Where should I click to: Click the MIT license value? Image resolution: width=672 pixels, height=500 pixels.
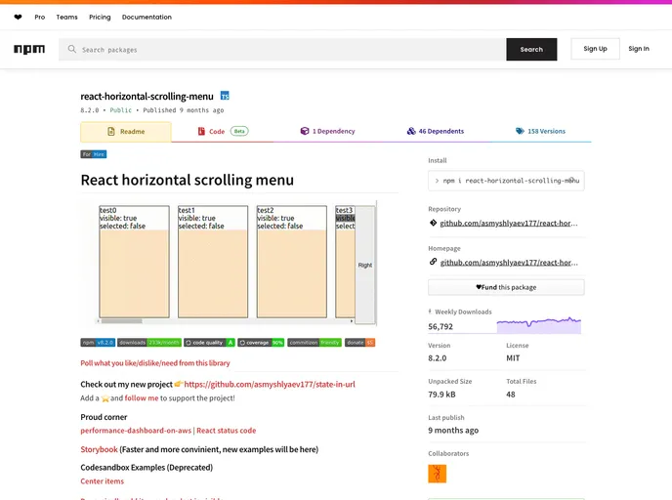[513, 358]
